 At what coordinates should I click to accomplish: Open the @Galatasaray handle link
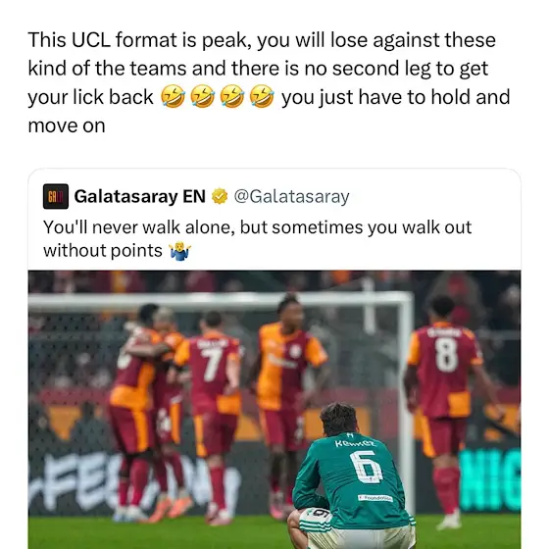point(291,196)
